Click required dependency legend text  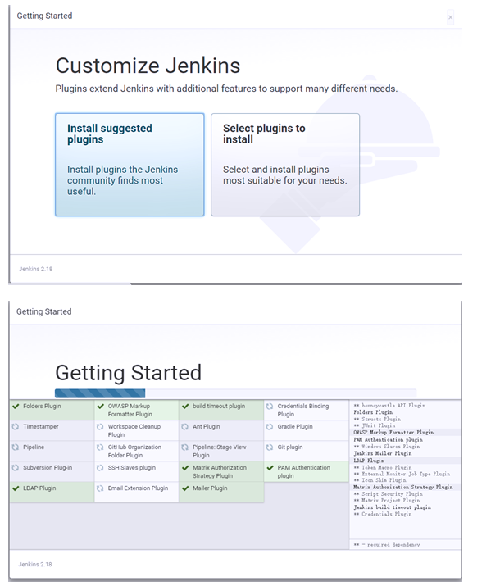[387, 545]
